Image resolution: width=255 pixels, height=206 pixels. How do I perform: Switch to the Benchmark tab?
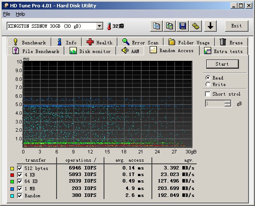click(x=30, y=43)
